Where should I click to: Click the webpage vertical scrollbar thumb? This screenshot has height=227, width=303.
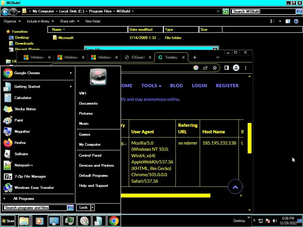249,138
